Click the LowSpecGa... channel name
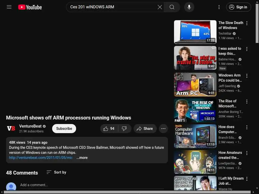This screenshot has width=259, height=194. point(227,163)
